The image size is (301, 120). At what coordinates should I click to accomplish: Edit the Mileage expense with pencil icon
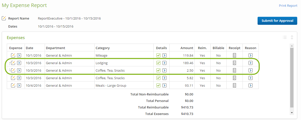tap(13, 55)
